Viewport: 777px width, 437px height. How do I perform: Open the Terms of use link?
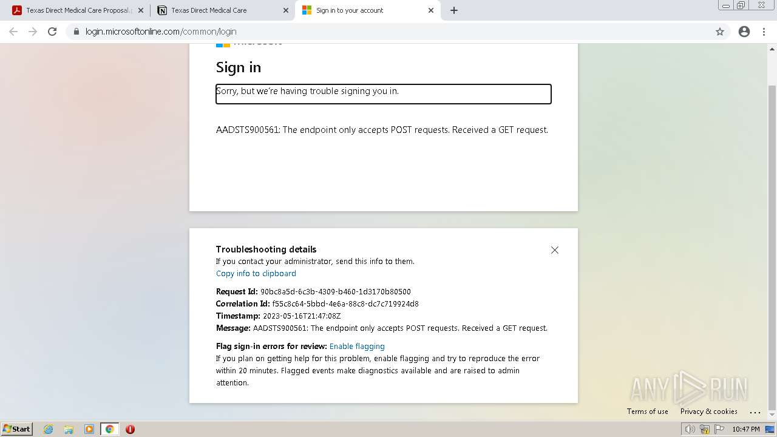(x=648, y=412)
